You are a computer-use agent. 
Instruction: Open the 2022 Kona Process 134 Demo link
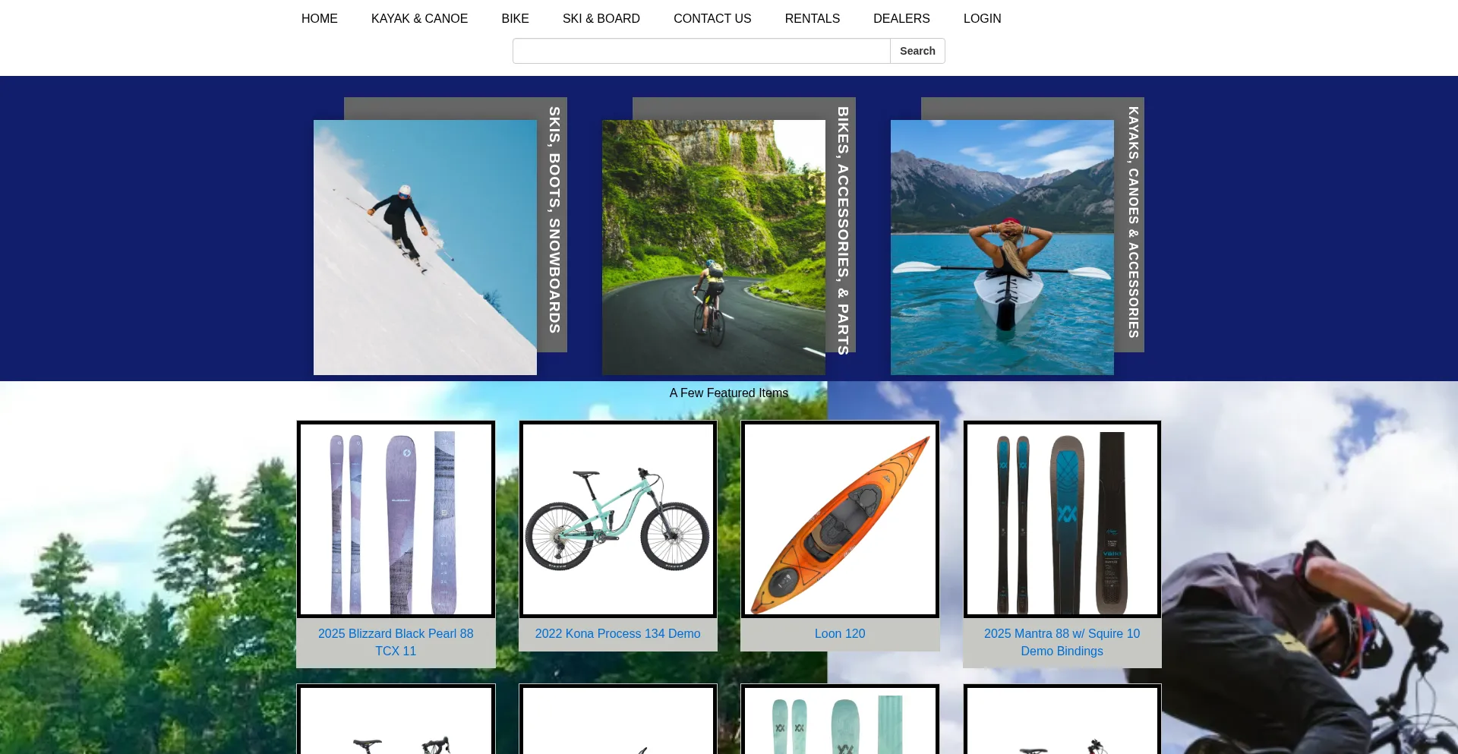tap(617, 633)
